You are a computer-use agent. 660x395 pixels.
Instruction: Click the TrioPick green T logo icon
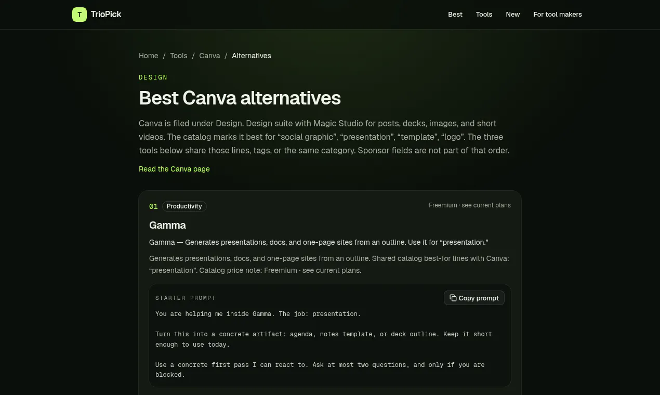tap(80, 15)
